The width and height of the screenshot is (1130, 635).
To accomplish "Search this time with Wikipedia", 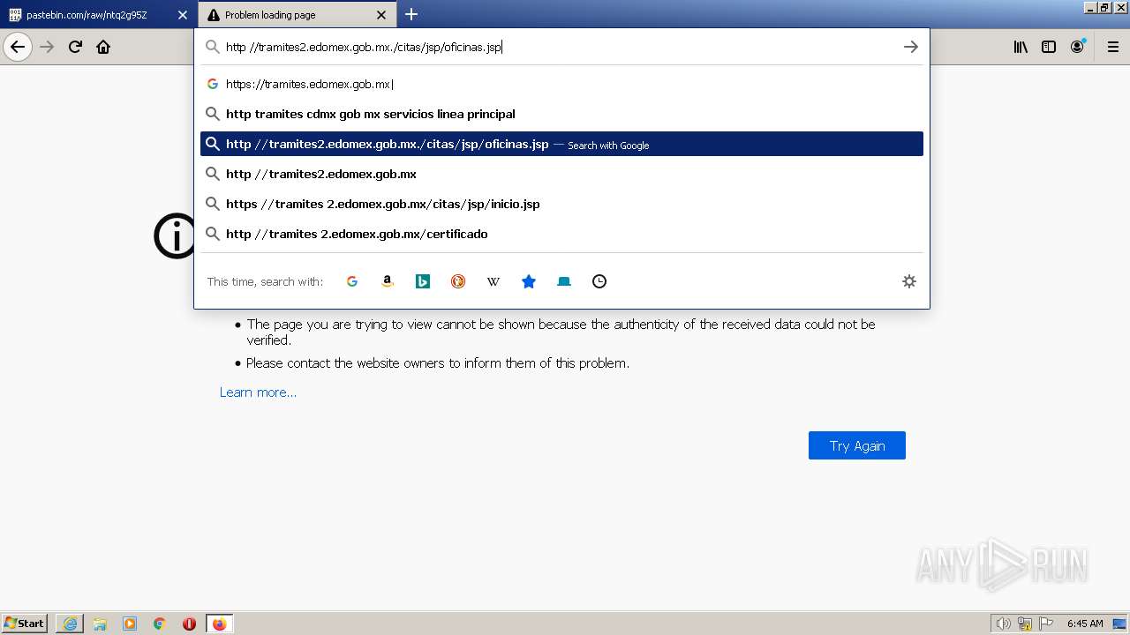I will pos(493,281).
